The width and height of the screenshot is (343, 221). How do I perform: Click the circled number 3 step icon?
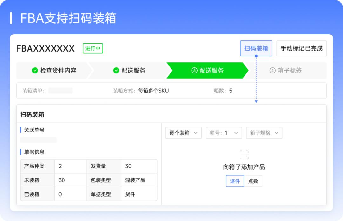(194, 71)
